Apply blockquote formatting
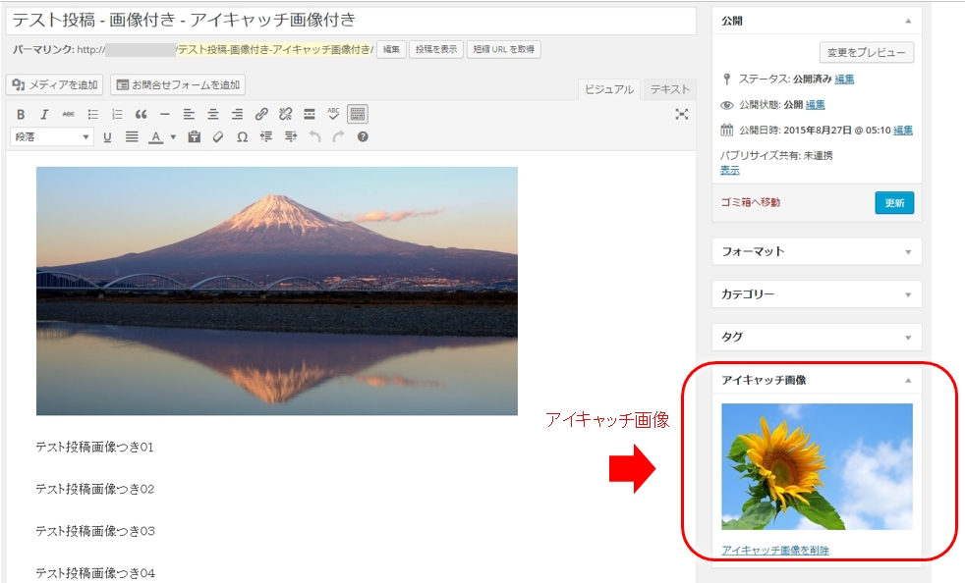 141,115
